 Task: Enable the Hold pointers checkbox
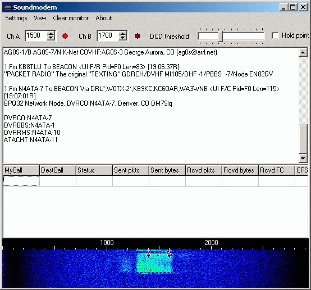[x=275, y=36]
